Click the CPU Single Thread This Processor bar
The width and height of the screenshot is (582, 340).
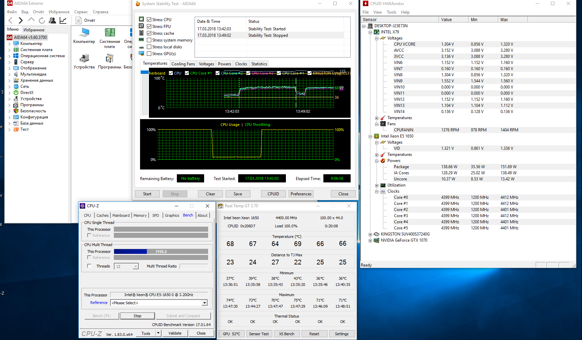pos(161,229)
